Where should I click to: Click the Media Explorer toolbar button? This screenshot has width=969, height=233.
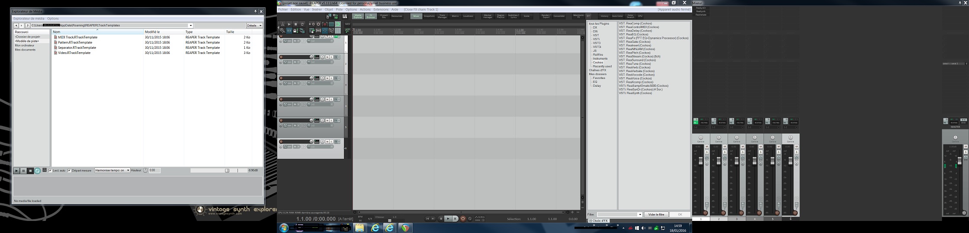(x=358, y=16)
